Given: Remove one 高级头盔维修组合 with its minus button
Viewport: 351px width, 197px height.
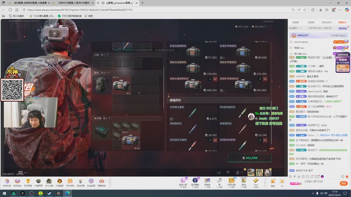Looking at the screenshot, I should pos(215,79).
